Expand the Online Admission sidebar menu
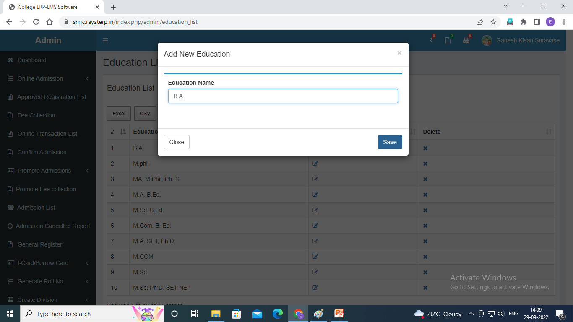Screen dimensions: 573x322 coord(48,78)
